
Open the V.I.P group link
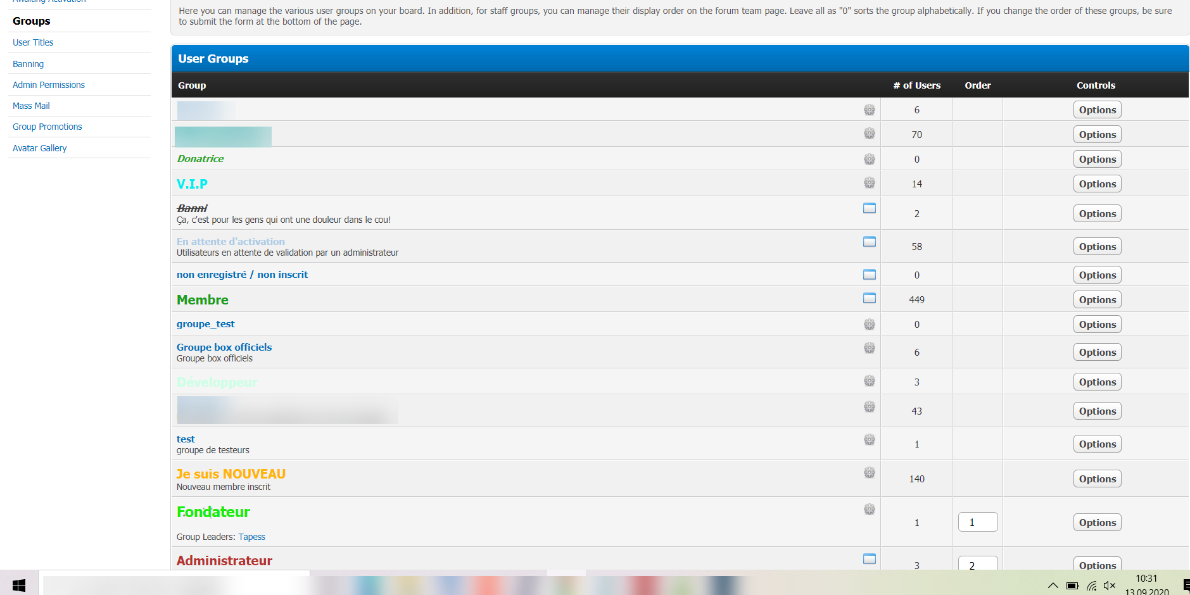click(x=192, y=184)
